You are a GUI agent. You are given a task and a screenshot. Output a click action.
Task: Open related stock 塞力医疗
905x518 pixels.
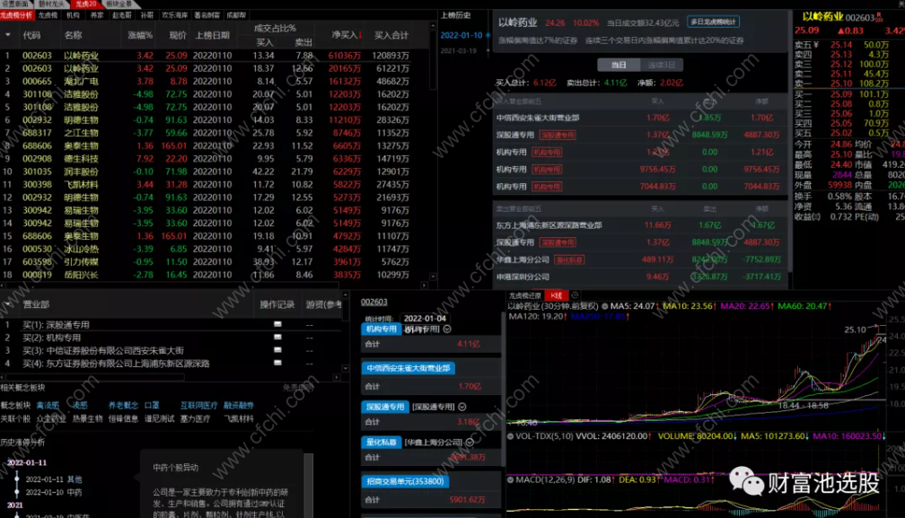click(195, 418)
